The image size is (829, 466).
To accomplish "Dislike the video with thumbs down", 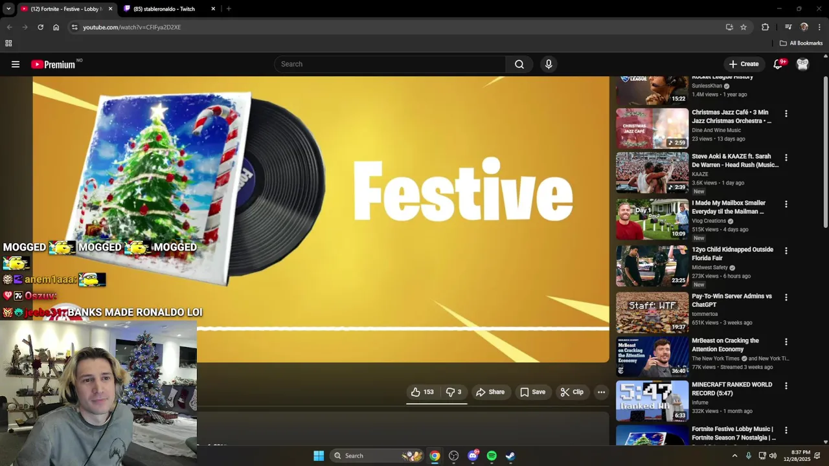I will [454, 392].
